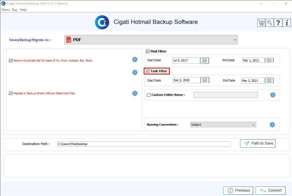
Task: Uncheck the Task Filter checkbox
Action: (148, 71)
